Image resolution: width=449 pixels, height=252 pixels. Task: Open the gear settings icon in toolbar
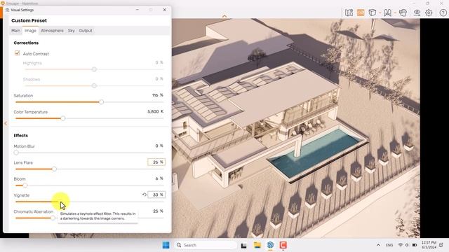429,13
